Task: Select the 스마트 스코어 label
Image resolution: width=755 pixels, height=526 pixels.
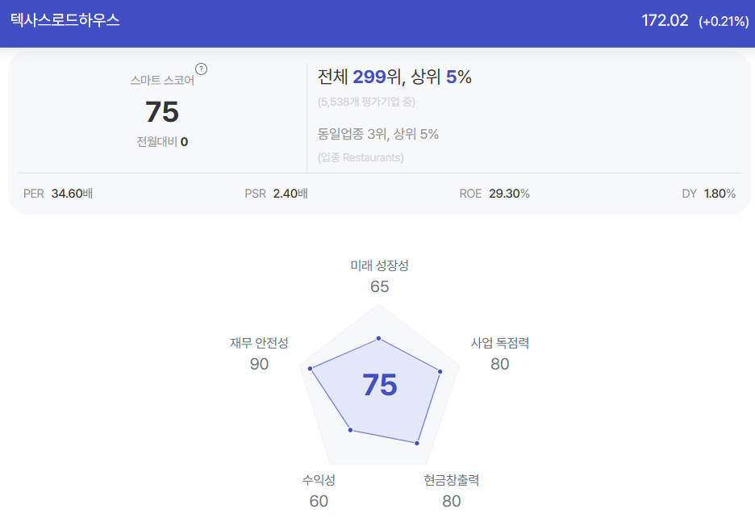Action: pos(162,81)
